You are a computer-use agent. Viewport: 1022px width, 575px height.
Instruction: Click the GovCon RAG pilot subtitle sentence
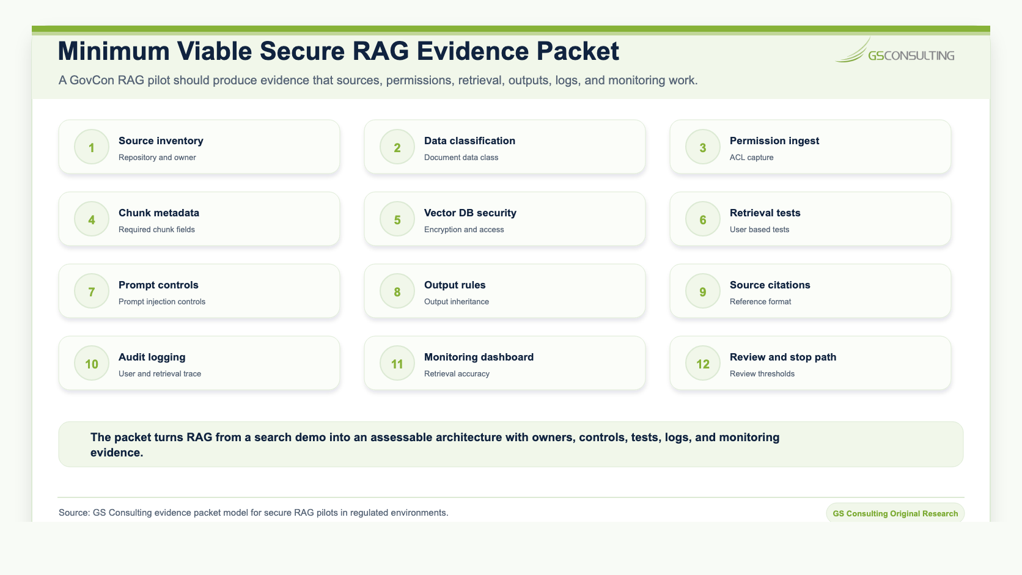click(378, 81)
